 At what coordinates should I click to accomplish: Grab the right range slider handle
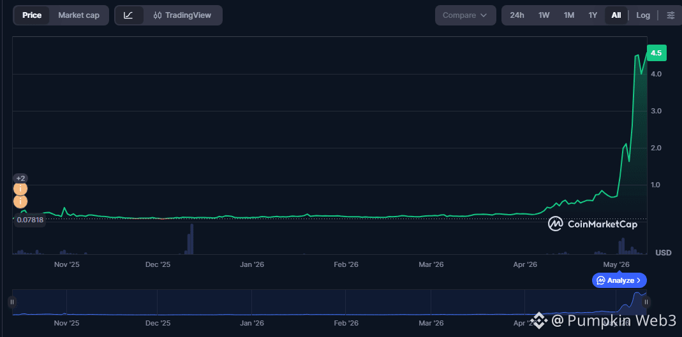coord(646,302)
